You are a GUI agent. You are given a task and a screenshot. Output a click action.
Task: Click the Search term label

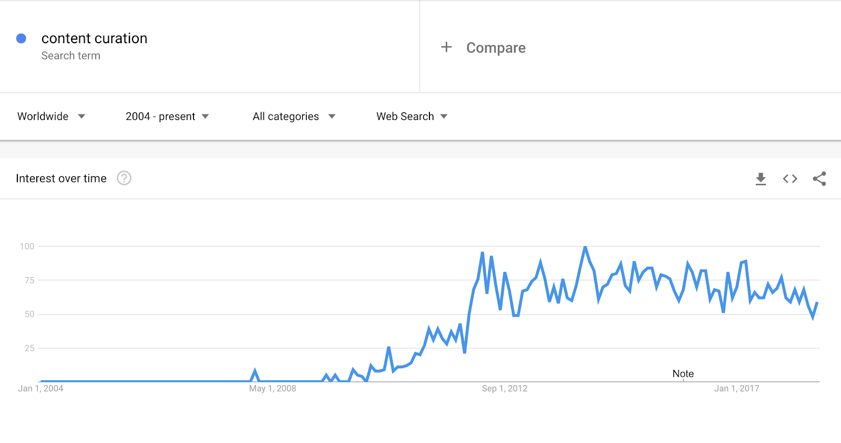click(x=71, y=56)
